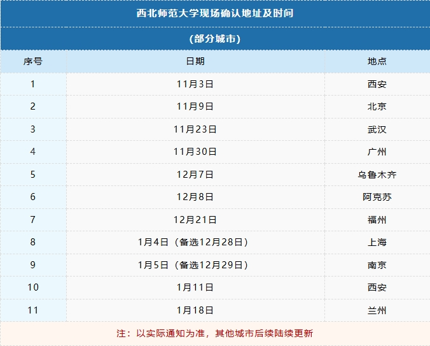Click serial number '8' in 上海 row
Viewport: 430px width, 346px height.
tap(33, 242)
